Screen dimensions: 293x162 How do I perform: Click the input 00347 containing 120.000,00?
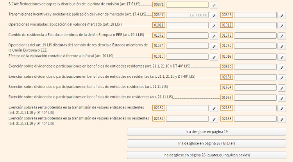pyautogui.click(x=187, y=15)
